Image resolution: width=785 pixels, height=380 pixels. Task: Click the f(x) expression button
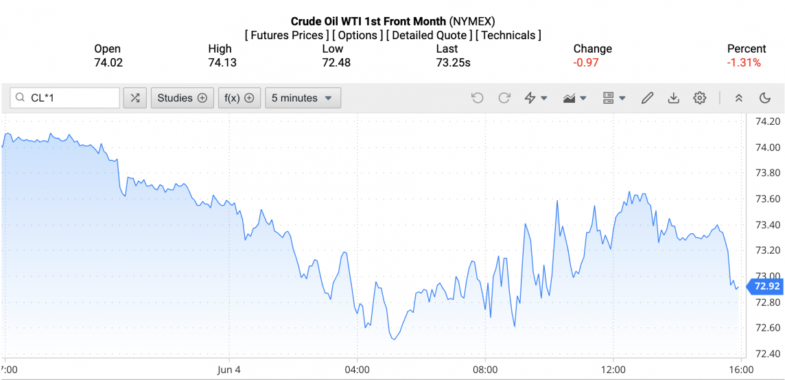[239, 98]
